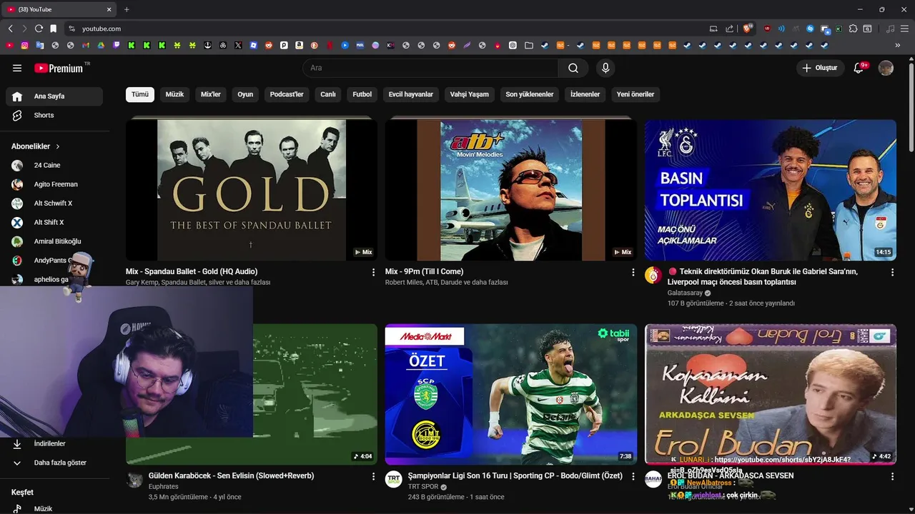The width and height of the screenshot is (915, 514).
Task: Open the Twitch bookmark
Action: 117,45
